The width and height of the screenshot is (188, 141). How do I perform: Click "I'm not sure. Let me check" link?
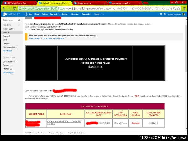coord(53,38)
